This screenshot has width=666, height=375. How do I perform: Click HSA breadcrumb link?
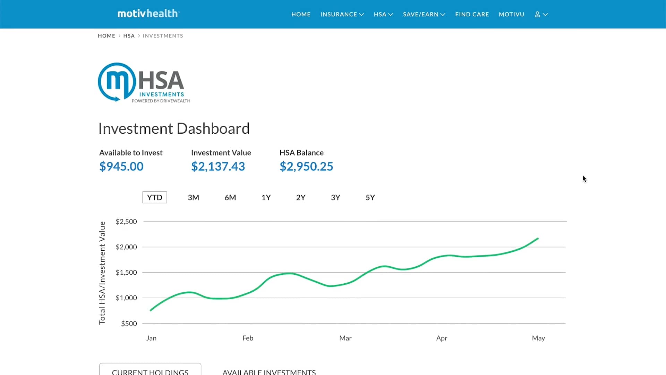tap(129, 36)
